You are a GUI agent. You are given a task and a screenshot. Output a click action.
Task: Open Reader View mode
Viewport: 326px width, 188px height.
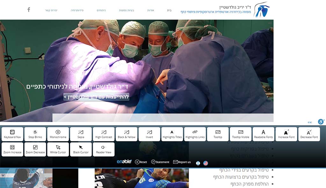click(104, 149)
